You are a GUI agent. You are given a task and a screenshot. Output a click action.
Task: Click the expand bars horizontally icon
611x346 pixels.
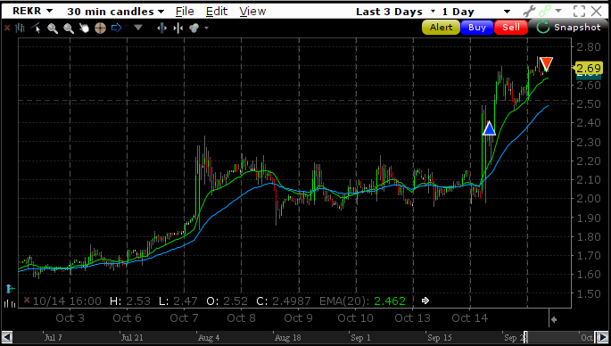[161, 28]
